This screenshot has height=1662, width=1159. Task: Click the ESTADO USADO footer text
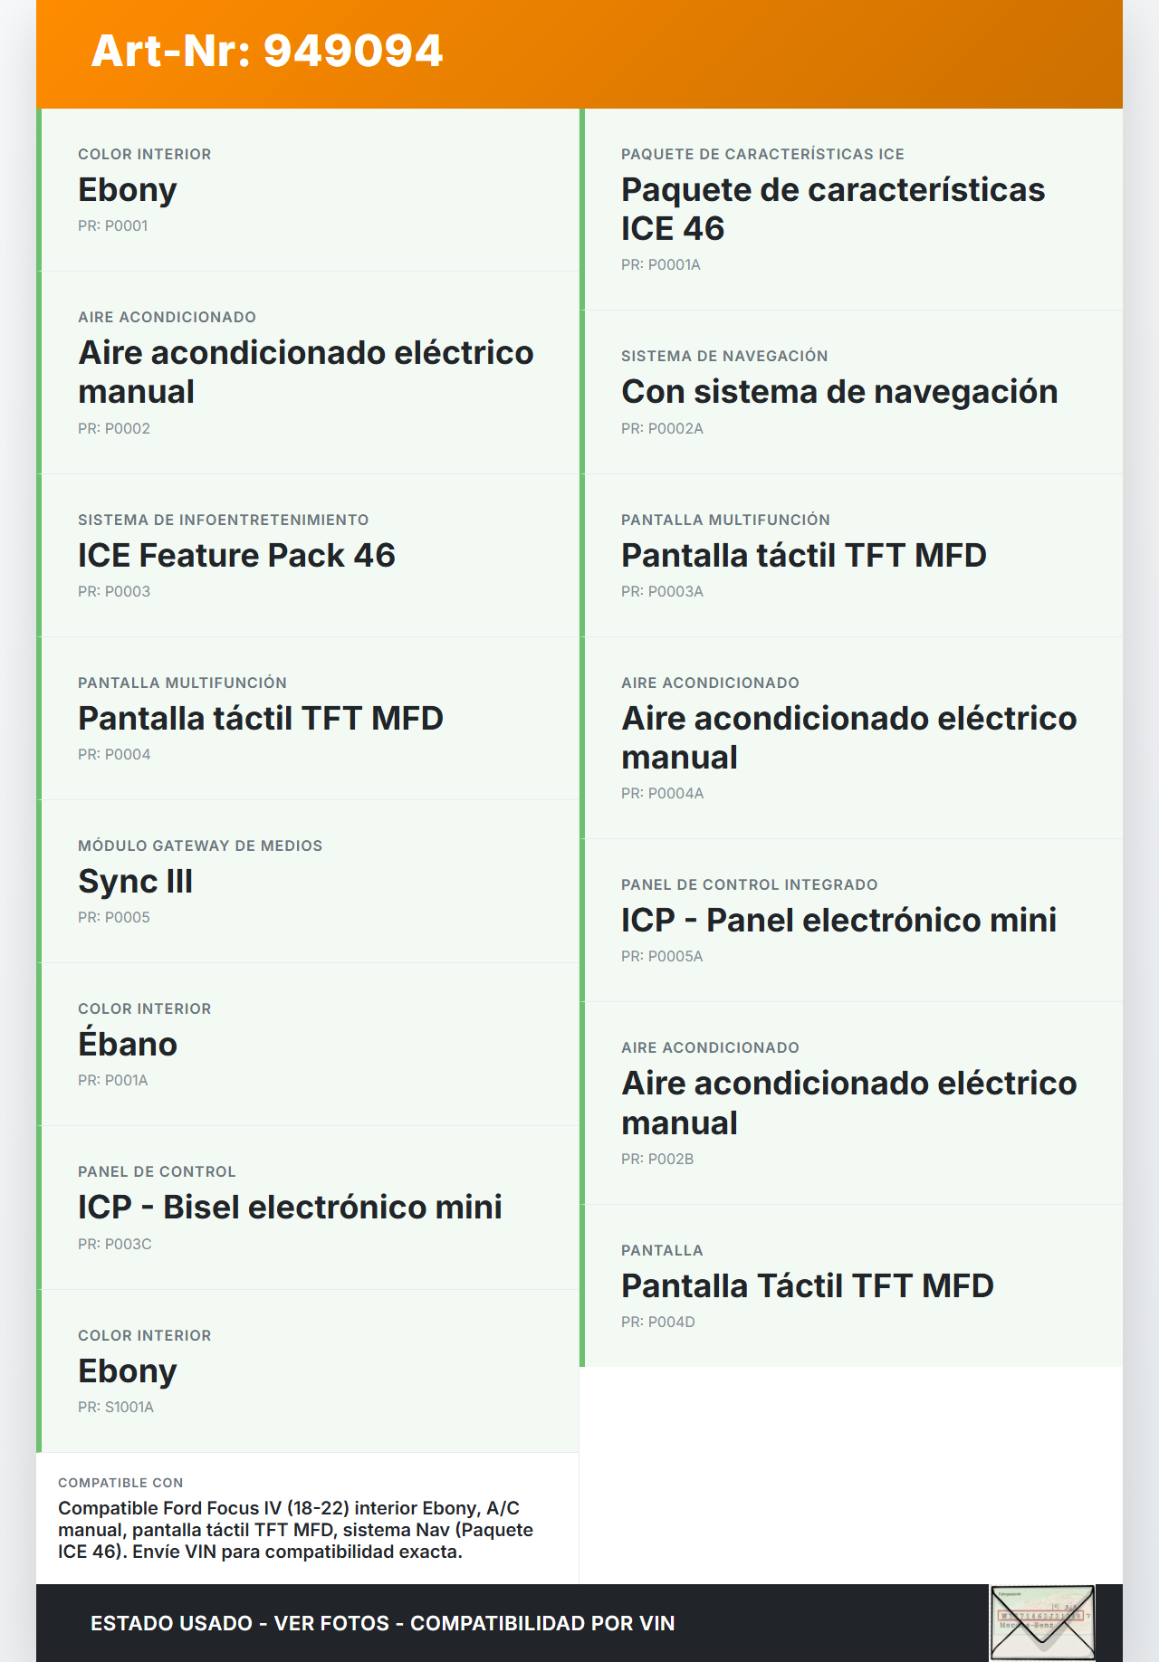pos(382,1623)
